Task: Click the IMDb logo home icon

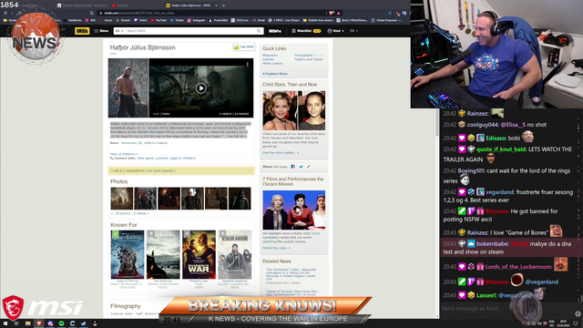Action: coord(82,31)
